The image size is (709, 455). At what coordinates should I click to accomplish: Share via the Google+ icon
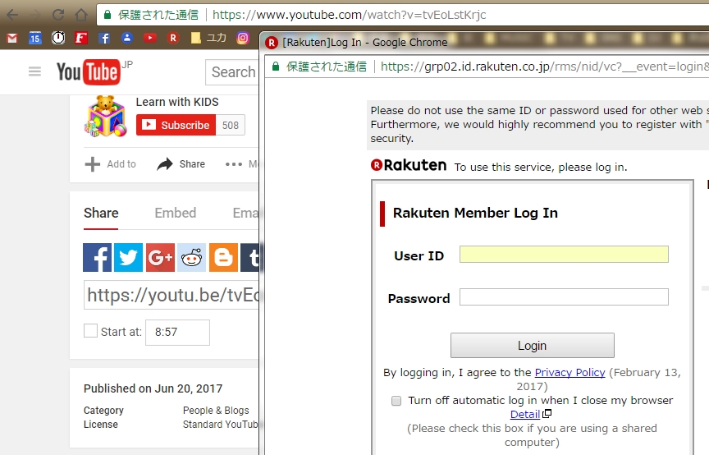pyautogui.click(x=160, y=258)
